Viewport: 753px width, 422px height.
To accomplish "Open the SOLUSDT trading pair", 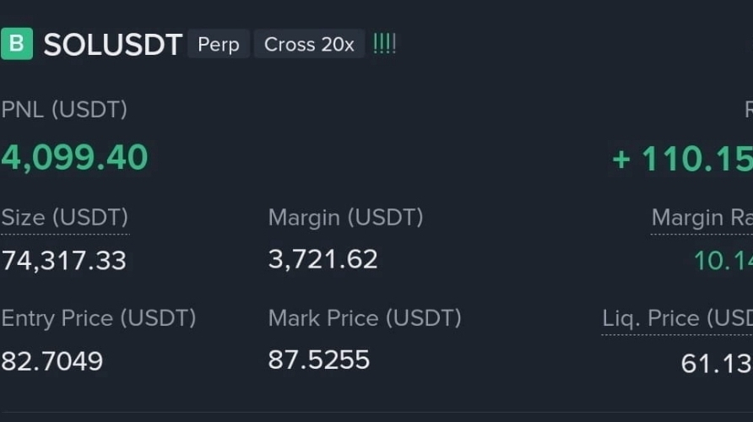I will tap(112, 45).
